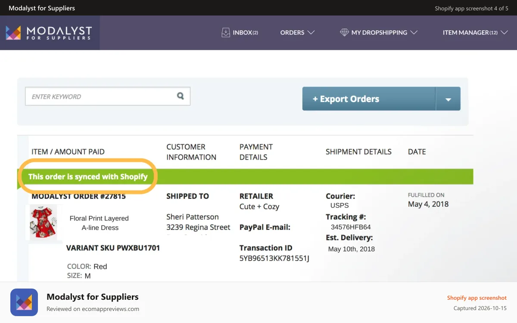Screen dimensions: 517x323
Task: Open the ORDERS menu
Action: 297,32
